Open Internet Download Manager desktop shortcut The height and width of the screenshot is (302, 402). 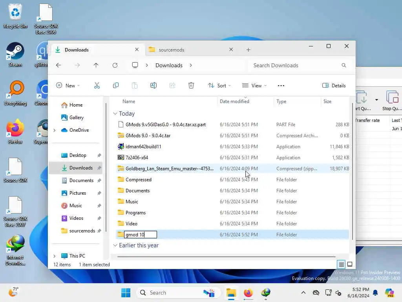click(x=15, y=250)
